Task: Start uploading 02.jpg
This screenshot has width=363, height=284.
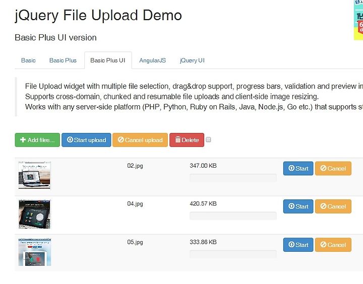Action: 298,168
